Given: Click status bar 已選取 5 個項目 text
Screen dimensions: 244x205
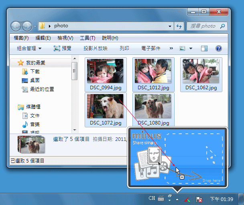Looking at the screenshot, I should point(27,161).
